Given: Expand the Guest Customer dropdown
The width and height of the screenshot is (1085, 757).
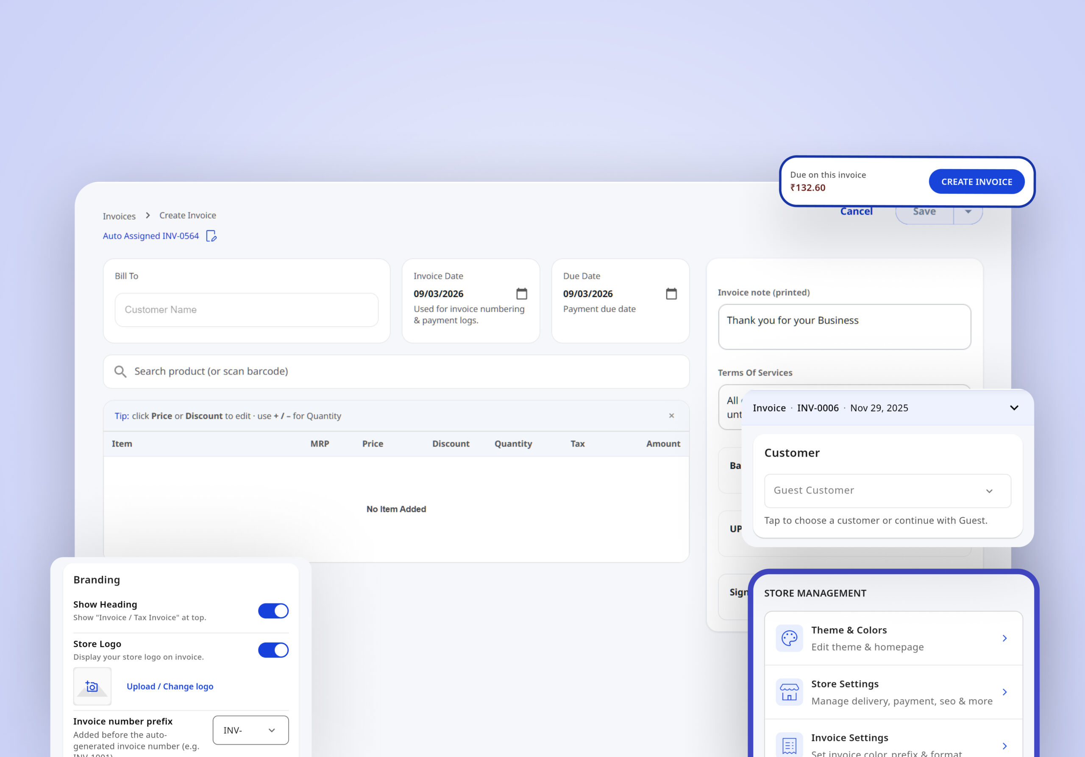Looking at the screenshot, I should pyautogui.click(x=887, y=491).
